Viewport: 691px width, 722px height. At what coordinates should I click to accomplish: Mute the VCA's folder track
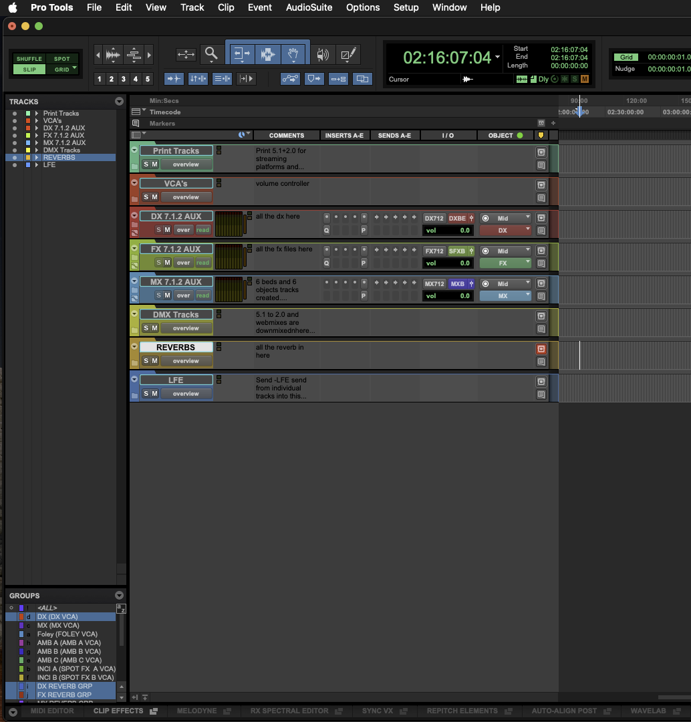[154, 197]
